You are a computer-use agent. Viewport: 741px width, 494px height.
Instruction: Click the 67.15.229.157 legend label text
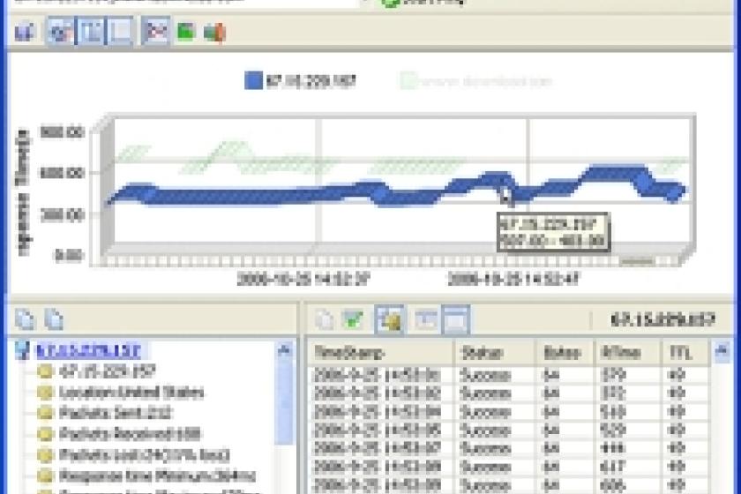311,81
